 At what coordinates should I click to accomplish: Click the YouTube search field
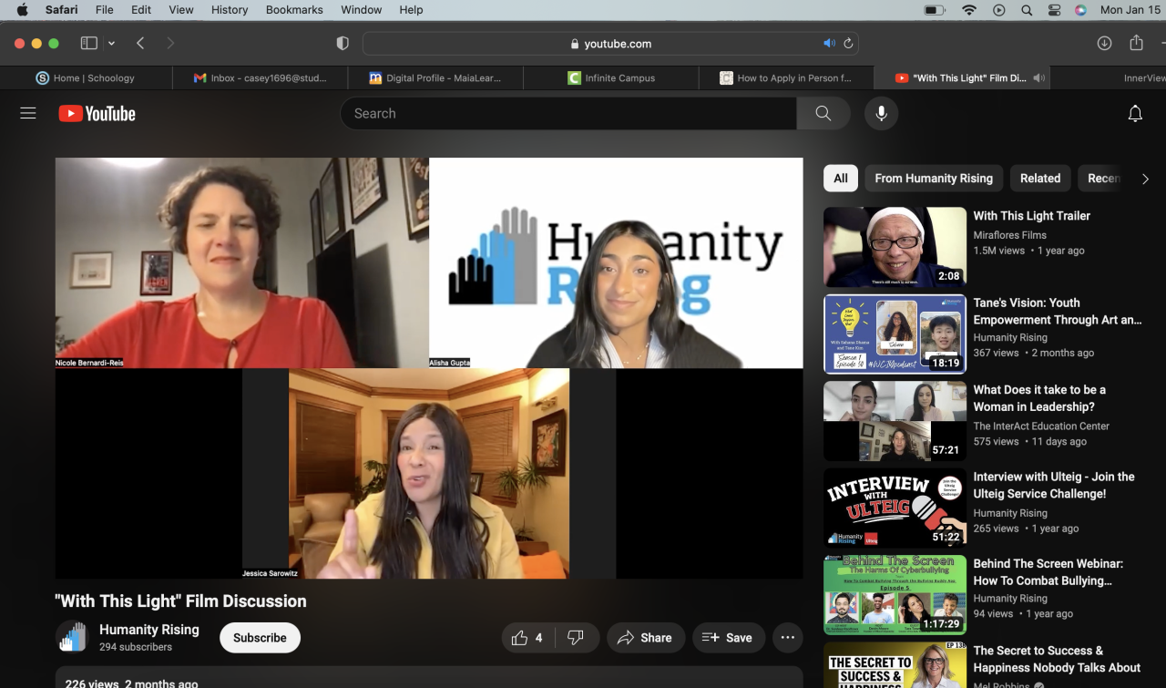click(x=568, y=113)
